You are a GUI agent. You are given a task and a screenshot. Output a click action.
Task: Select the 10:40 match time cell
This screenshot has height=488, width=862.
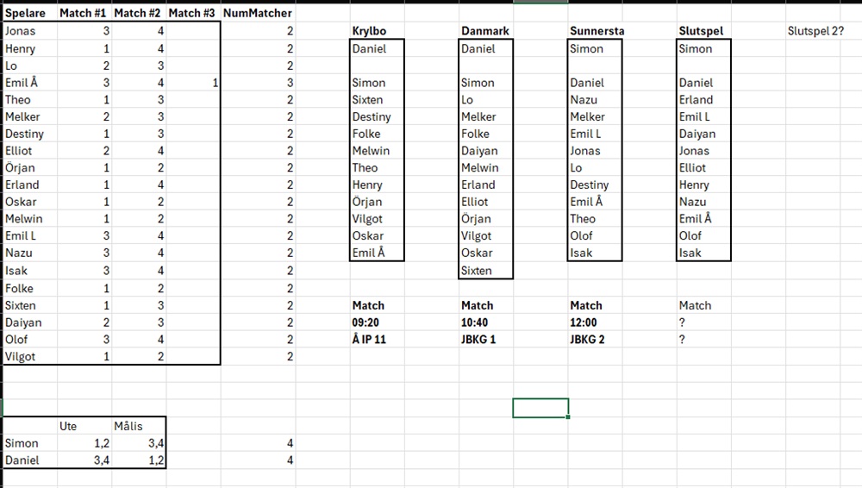pyautogui.click(x=477, y=322)
